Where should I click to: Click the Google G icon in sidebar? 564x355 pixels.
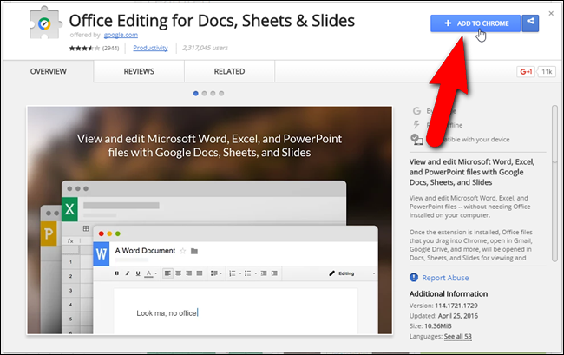[x=416, y=111]
